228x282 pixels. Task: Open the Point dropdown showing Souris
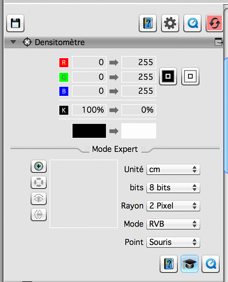[x=173, y=243]
